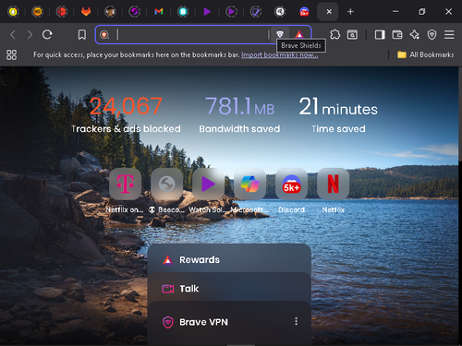Open Leo AI sparkle icon
462x346 pixels.
414,34
